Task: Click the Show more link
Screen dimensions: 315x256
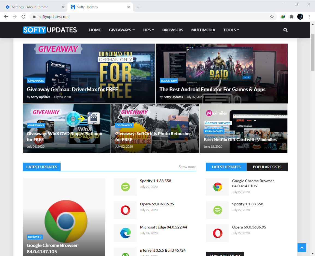Action: pos(187,167)
